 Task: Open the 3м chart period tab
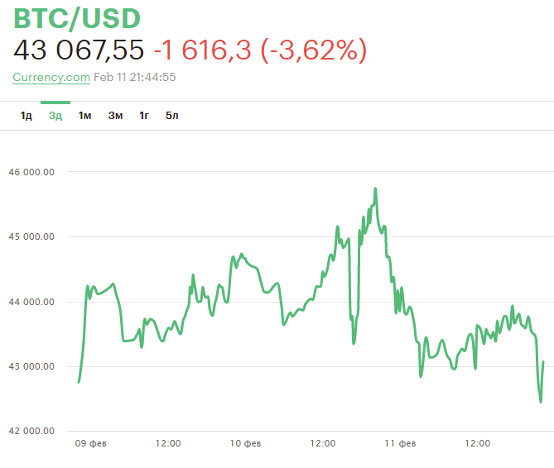[115, 115]
